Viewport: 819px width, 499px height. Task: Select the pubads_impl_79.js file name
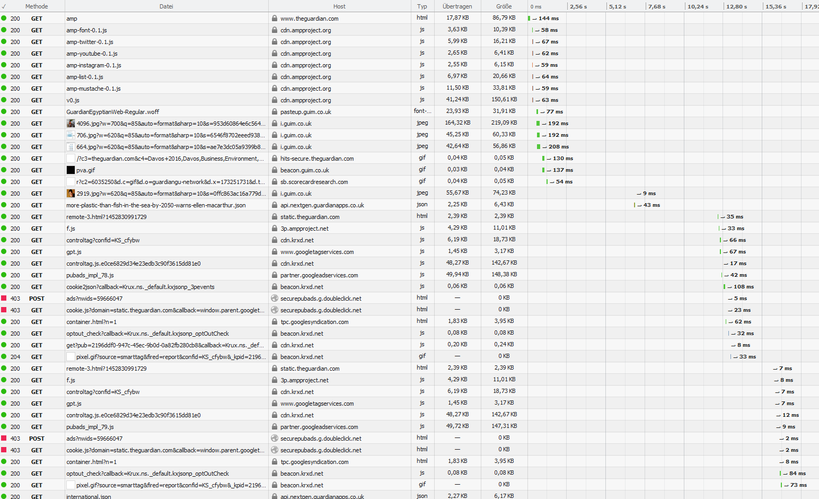[x=90, y=427]
